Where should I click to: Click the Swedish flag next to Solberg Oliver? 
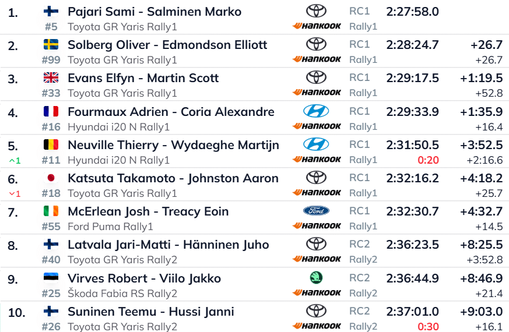51,44
